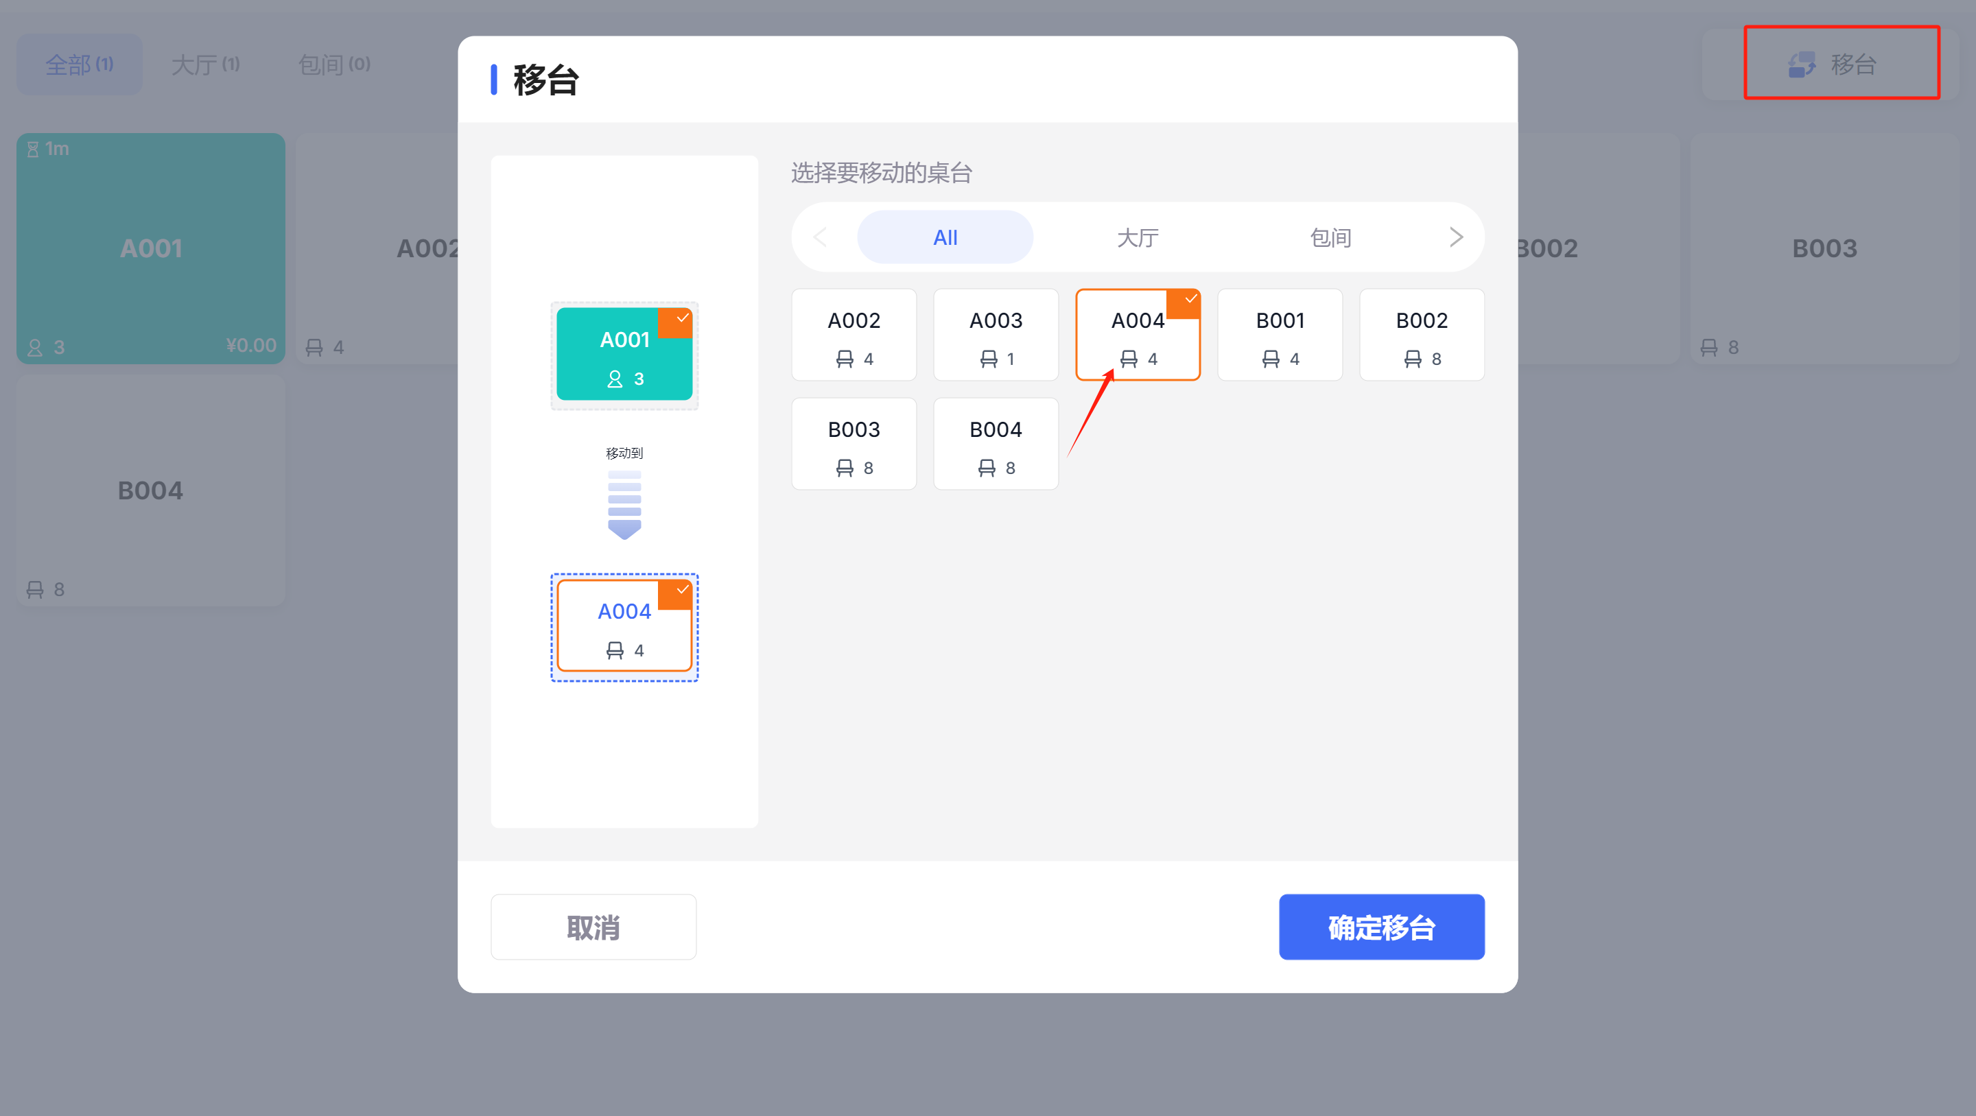The width and height of the screenshot is (1976, 1116).
Task: Choose table B001 as destination
Action: 1280,335
